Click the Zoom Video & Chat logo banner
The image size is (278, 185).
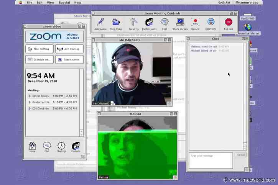click(x=54, y=36)
